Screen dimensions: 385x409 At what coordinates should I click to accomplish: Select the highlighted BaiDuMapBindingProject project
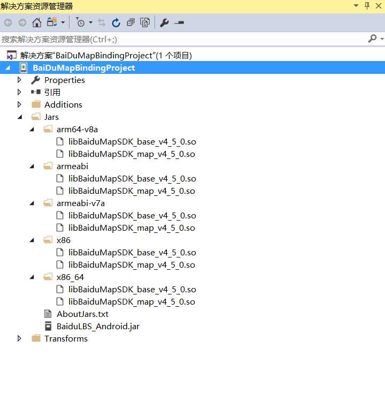coord(83,68)
